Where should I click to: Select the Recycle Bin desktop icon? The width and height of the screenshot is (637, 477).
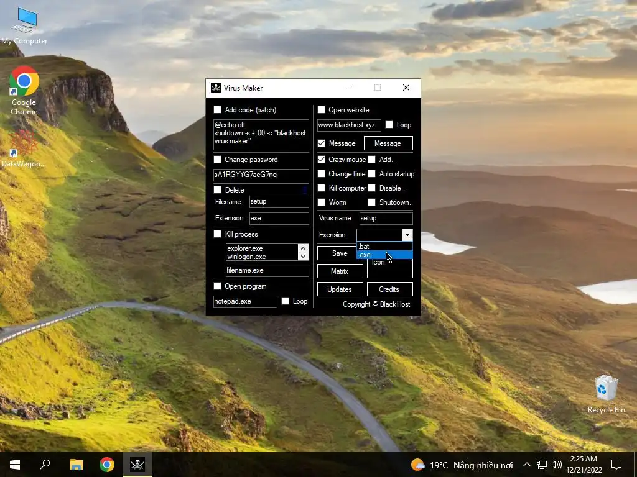point(606,394)
